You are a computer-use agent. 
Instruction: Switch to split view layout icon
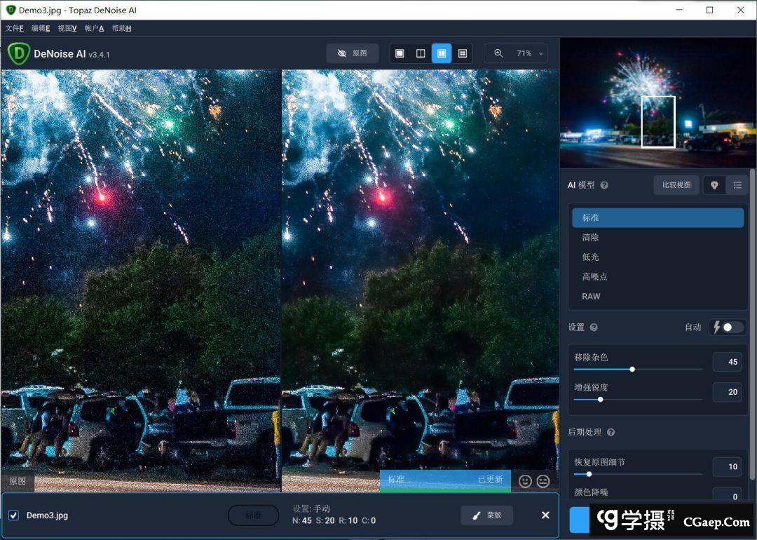tap(421, 53)
